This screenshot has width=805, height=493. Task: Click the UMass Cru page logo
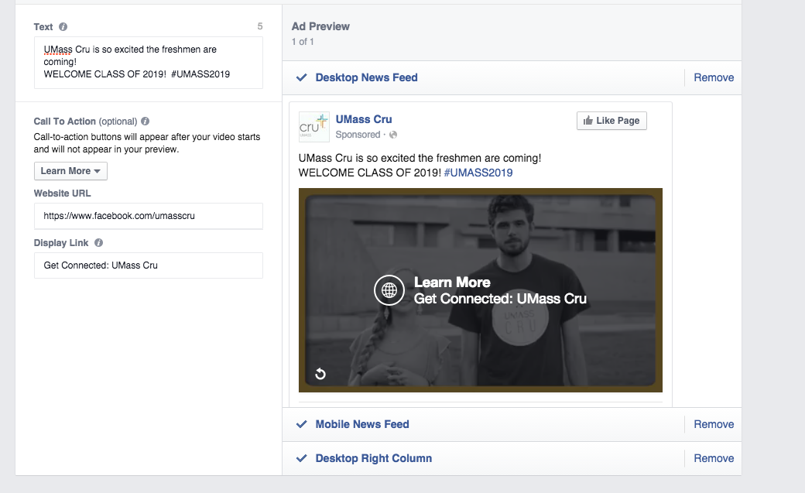click(x=313, y=127)
